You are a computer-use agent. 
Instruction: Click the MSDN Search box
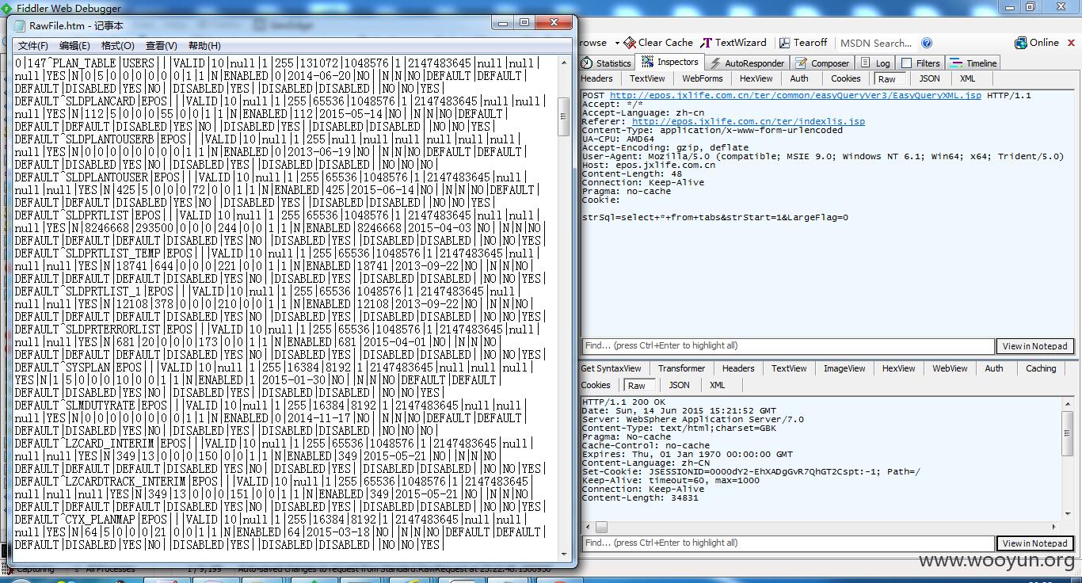[x=876, y=43]
